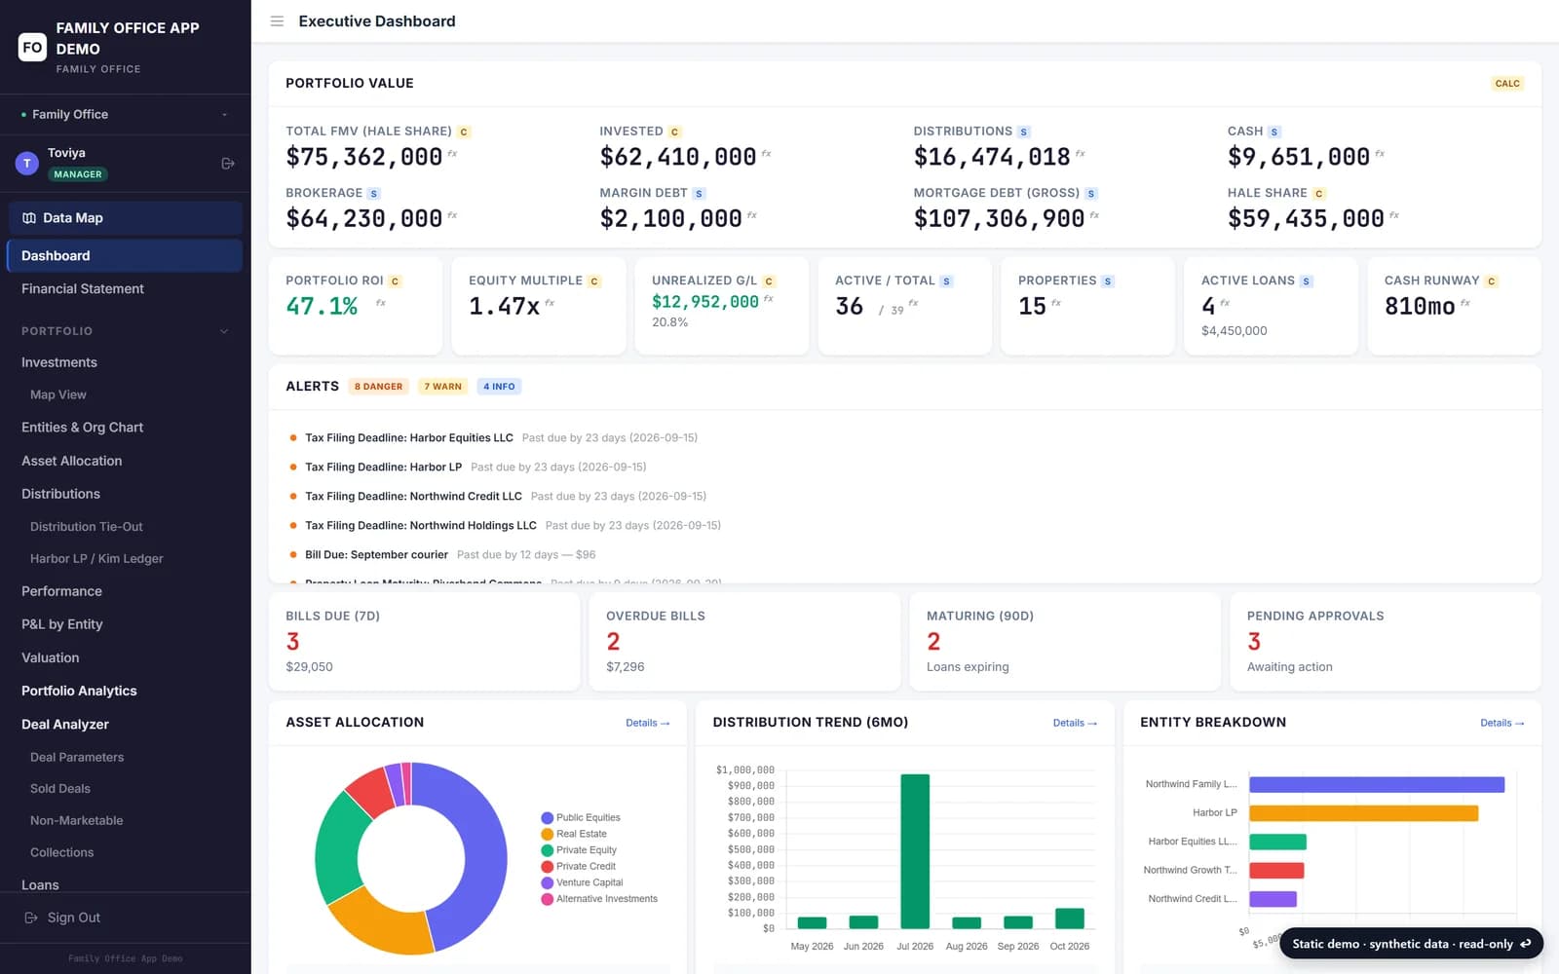
Task: Collapse the Portfolio section chevron
Action: (224, 331)
